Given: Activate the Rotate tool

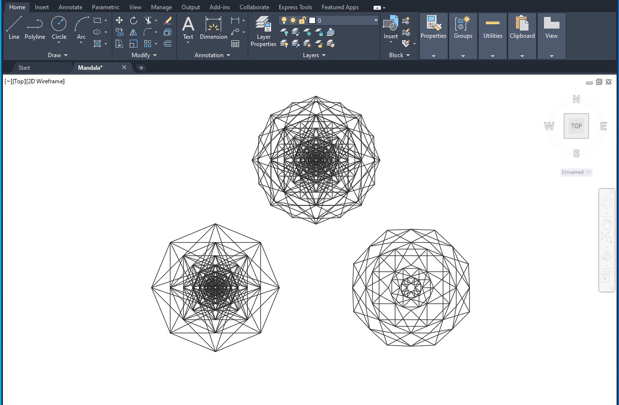Looking at the screenshot, I should (x=134, y=20).
